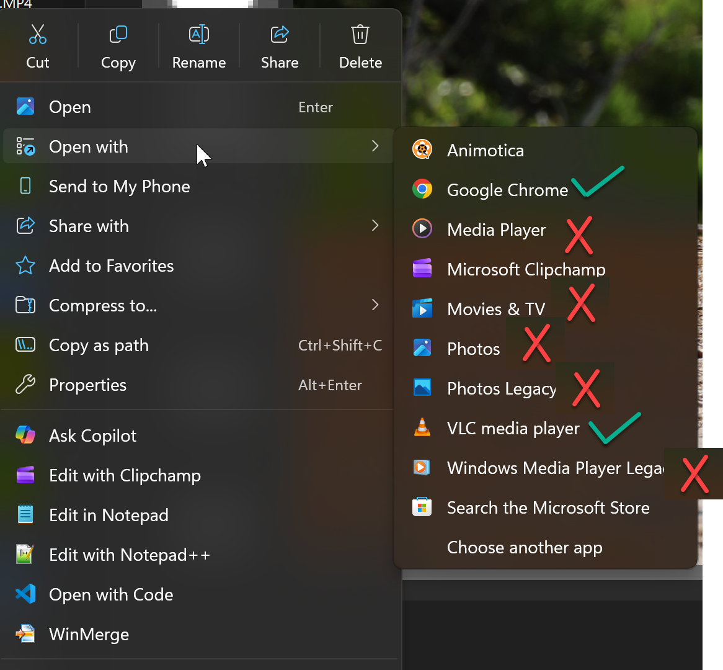Select Choose another app
This screenshot has height=670, width=723.
546,547
